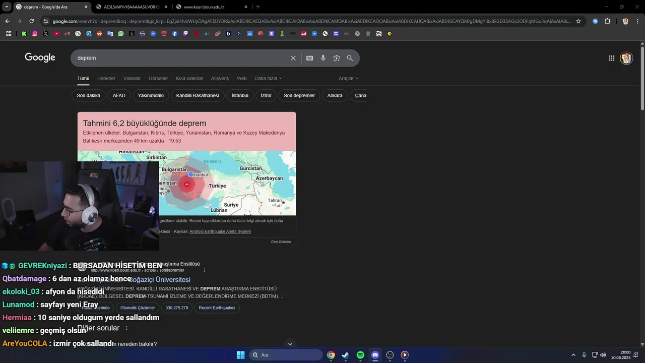
Task: Select the Kandilli Rasathanesi filter chip
Action: [198, 95]
